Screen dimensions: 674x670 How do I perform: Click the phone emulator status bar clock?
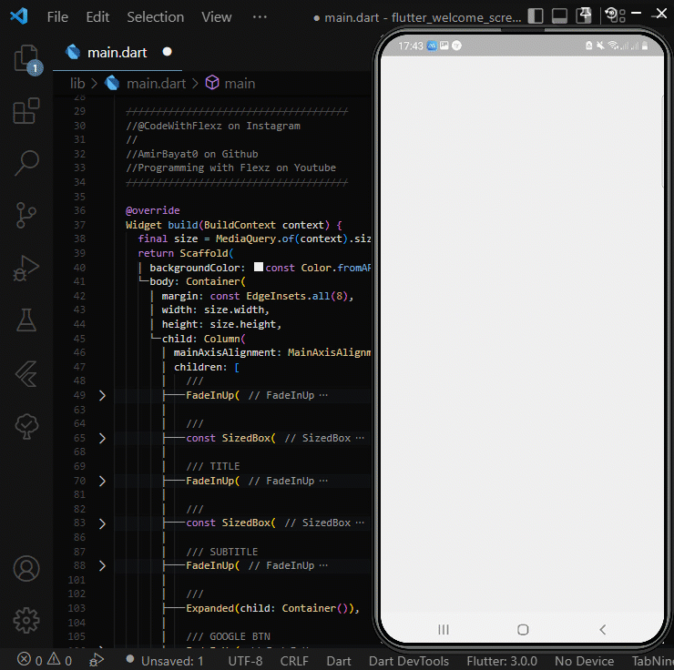(x=411, y=46)
